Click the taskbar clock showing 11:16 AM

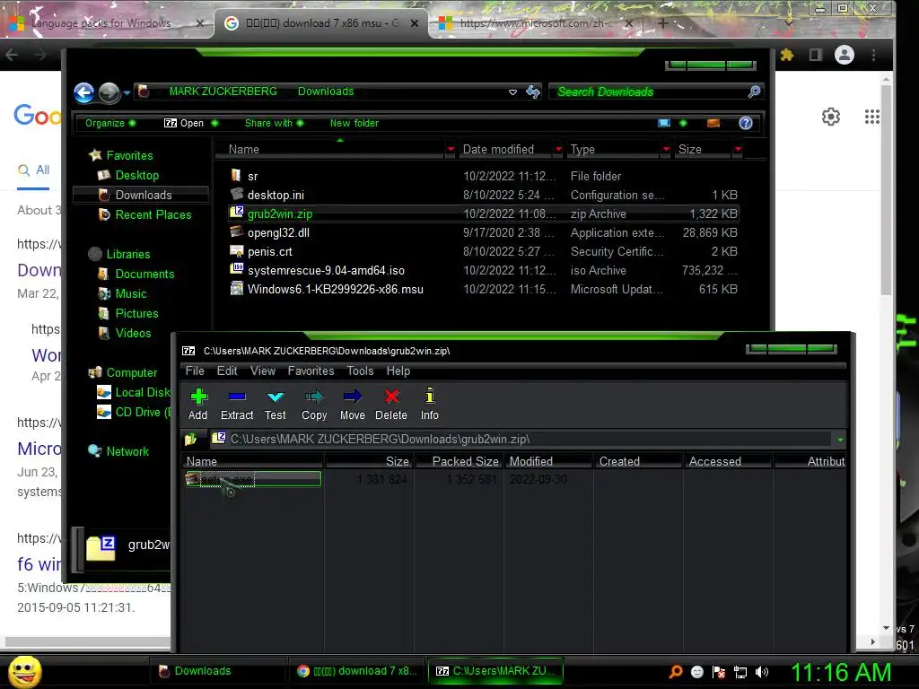(x=841, y=672)
